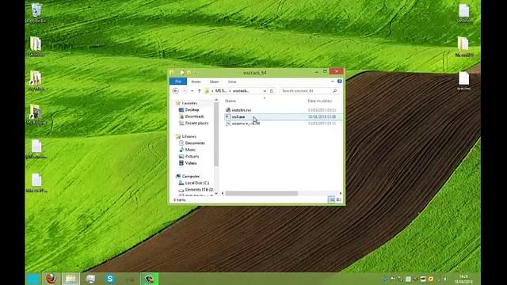The width and height of the screenshot is (507, 285).
Task: Open the Share ribbon tab
Action: [x=214, y=82]
